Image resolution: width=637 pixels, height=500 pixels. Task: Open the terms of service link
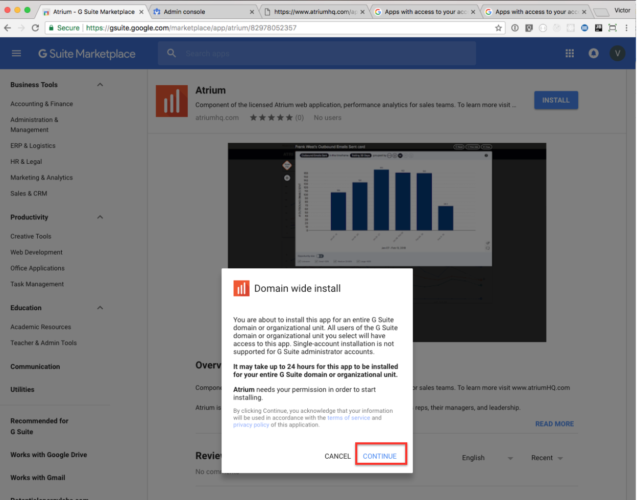point(349,418)
